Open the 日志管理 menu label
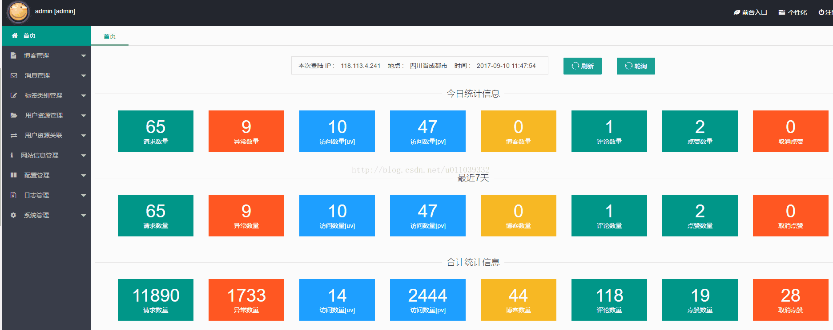This screenshot has height=330, width=833. coord(36,195)
